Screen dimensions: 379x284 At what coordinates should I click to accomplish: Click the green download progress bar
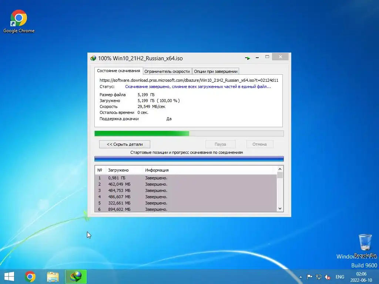coord(189,133)
